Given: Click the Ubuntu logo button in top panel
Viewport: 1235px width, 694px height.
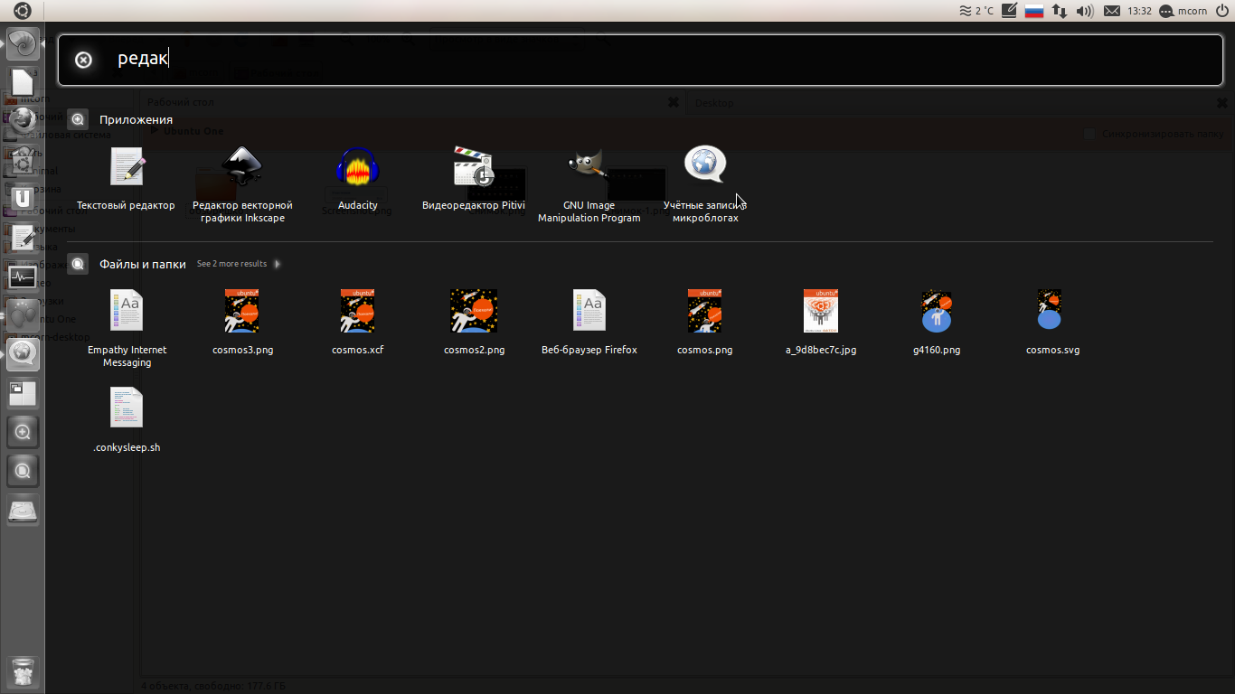Looking at the screenshot, I should (x=22, y=11).
